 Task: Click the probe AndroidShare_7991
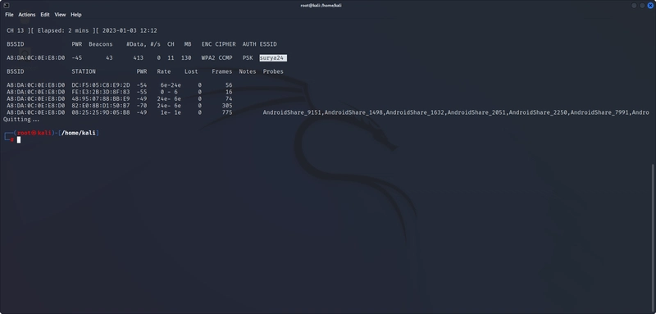(599, 112)
